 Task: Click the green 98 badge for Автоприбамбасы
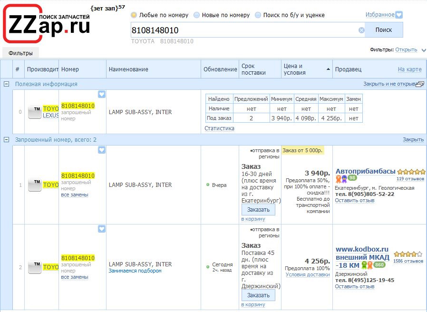coord(352,178)
